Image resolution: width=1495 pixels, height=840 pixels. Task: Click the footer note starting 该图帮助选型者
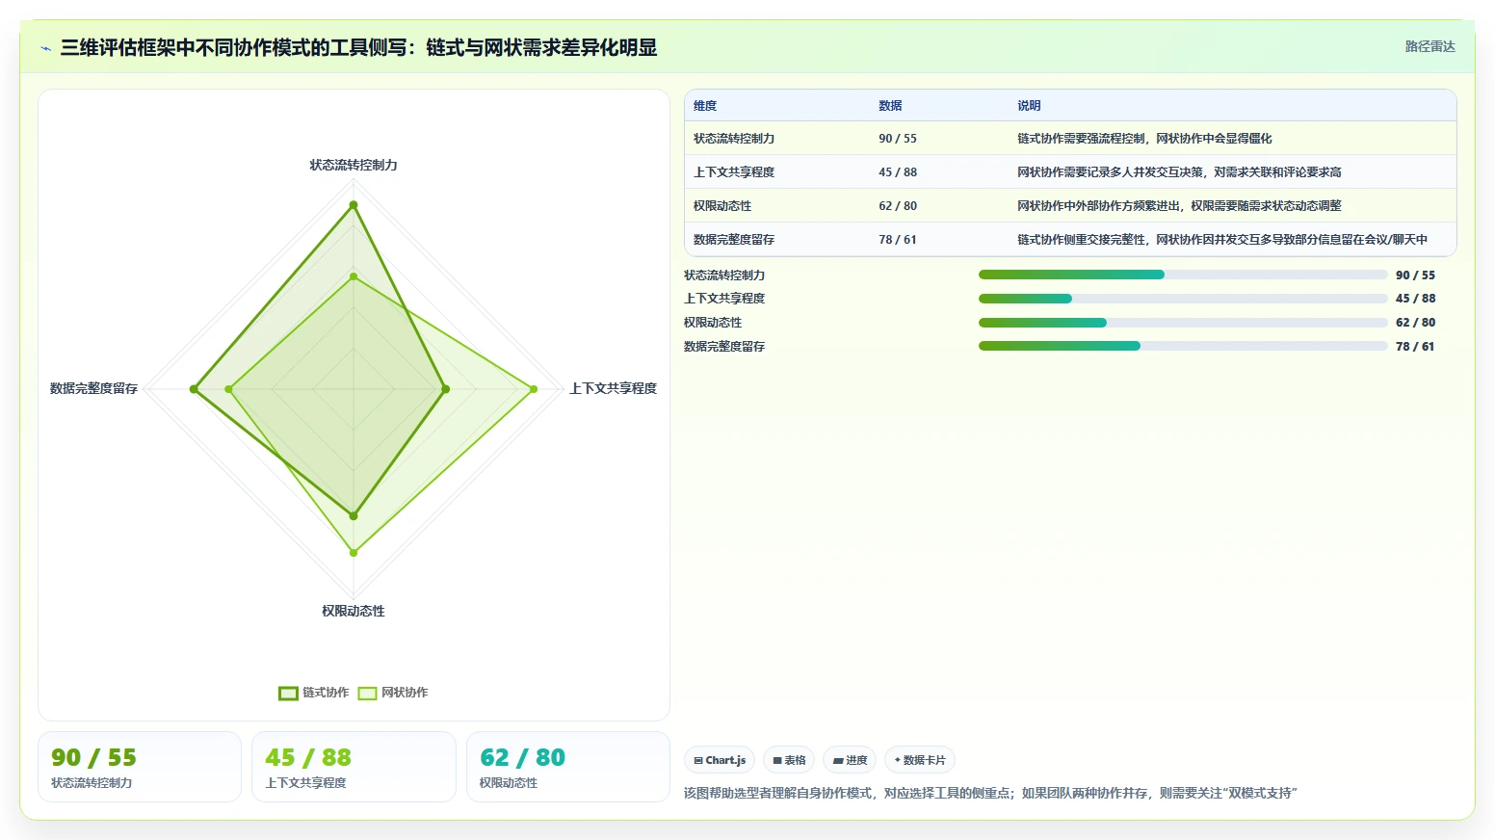click(990, 793)
